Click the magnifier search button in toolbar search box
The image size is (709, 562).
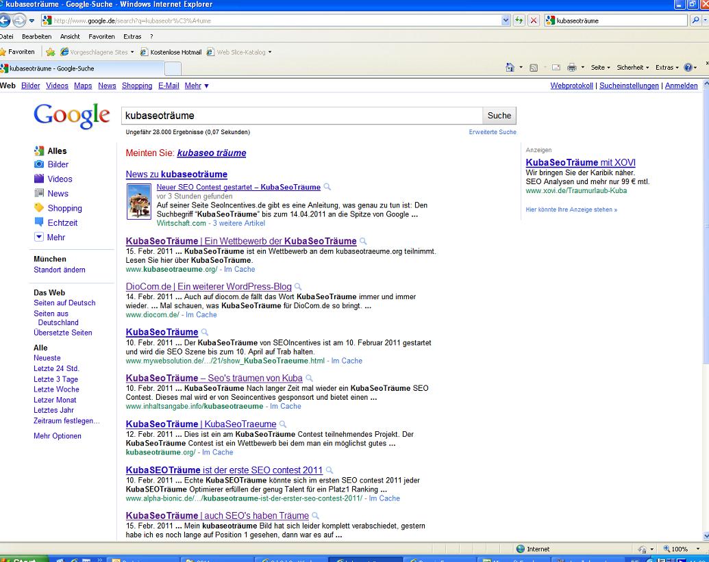point(695,21)
